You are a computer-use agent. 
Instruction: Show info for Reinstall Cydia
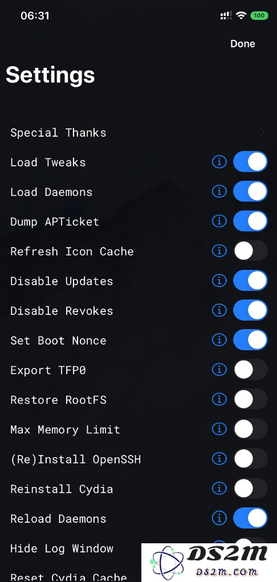pyautogui.click(x=219, y=489)
